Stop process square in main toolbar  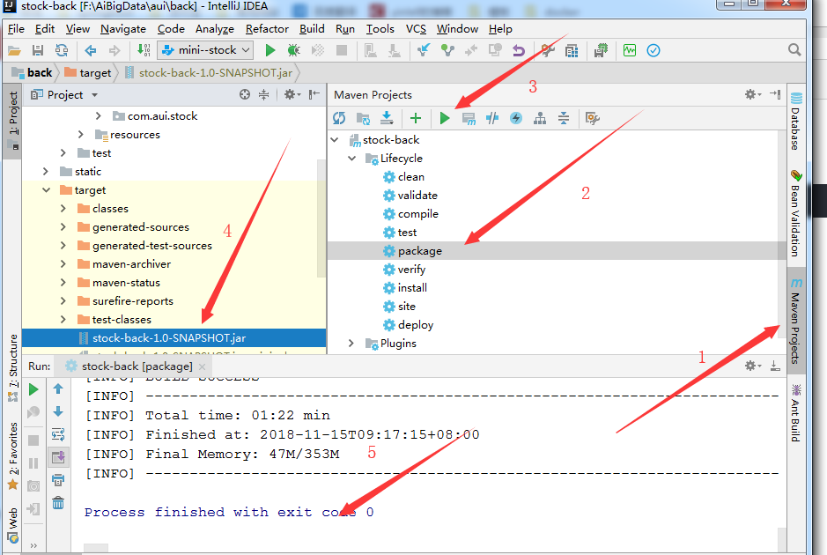coord(342,50)
